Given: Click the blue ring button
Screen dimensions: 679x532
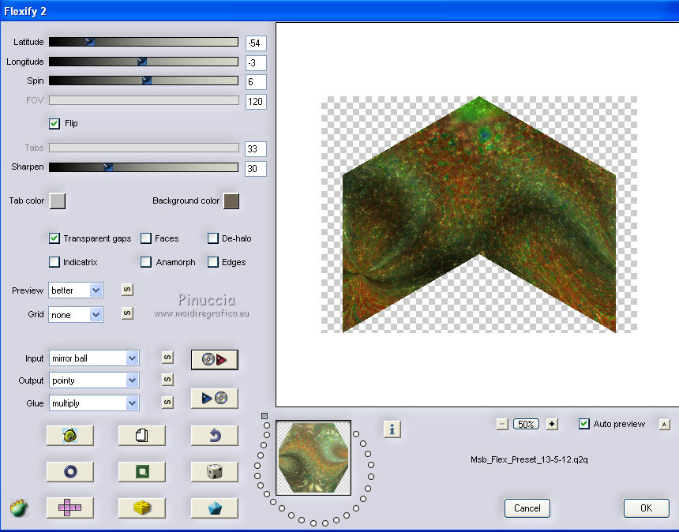Looking at the screenshot, I should tap(69, 471).
